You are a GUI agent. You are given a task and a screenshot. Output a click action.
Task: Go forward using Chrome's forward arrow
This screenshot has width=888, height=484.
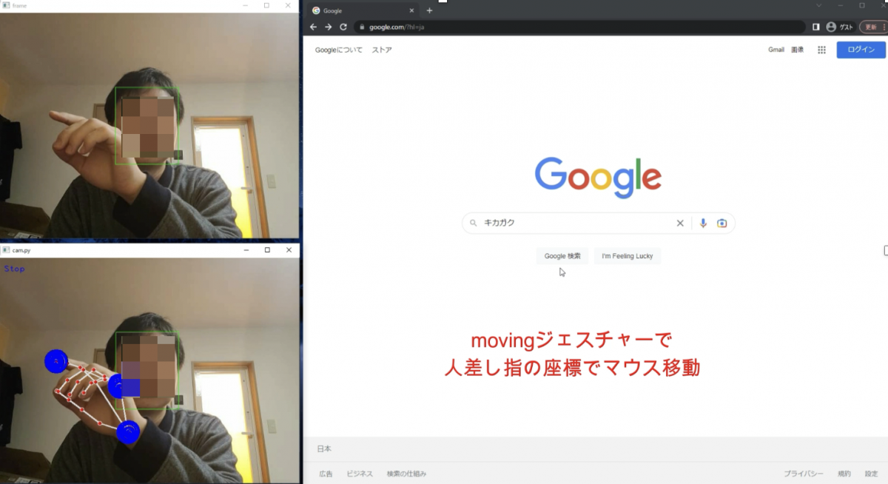[328, 27]
